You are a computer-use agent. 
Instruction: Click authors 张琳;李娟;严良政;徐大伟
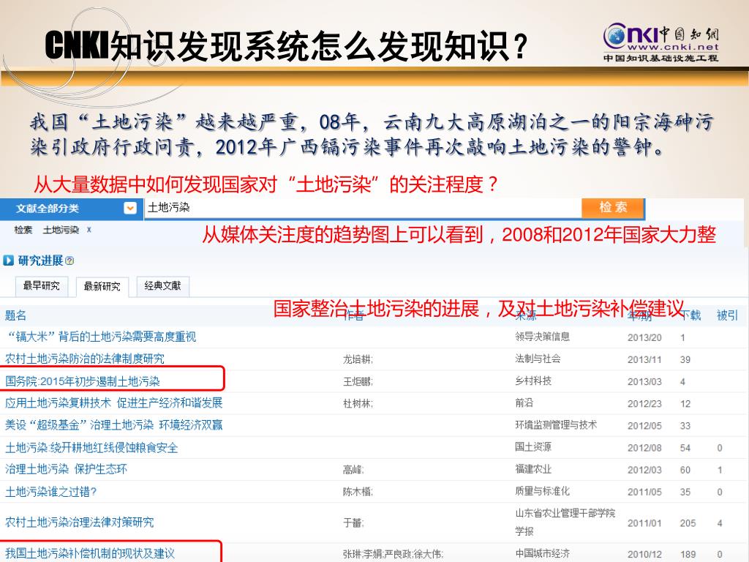tap(393, 555)
